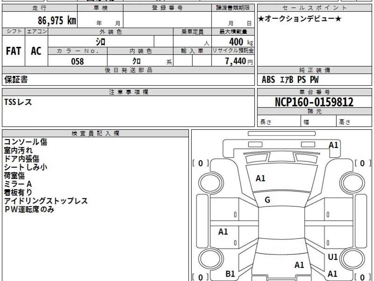This screenshot has width=374, height=281.
Task: Click the 内装色 header
Action: (x=140, y=51)
